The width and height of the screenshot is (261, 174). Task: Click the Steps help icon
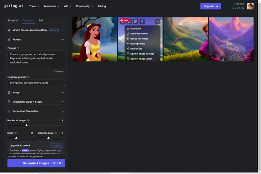point(15,133)
